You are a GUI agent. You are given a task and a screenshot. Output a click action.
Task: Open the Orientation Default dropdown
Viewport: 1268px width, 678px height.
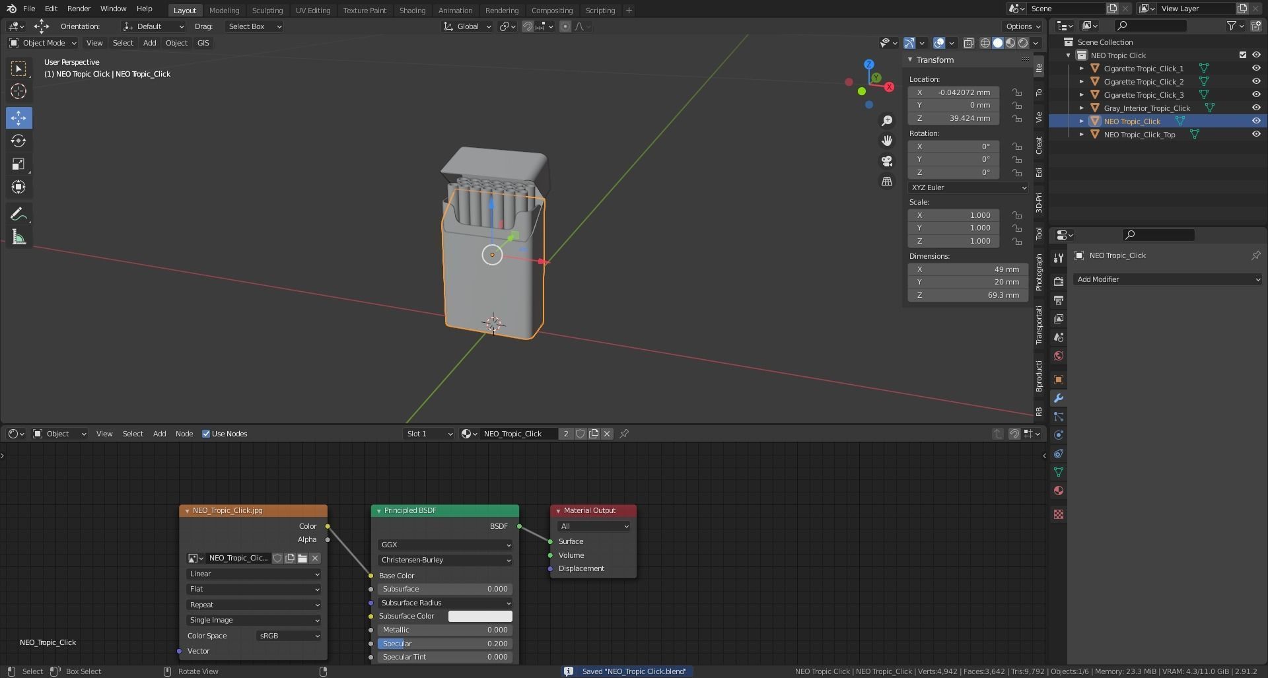(x=153, y=26)
